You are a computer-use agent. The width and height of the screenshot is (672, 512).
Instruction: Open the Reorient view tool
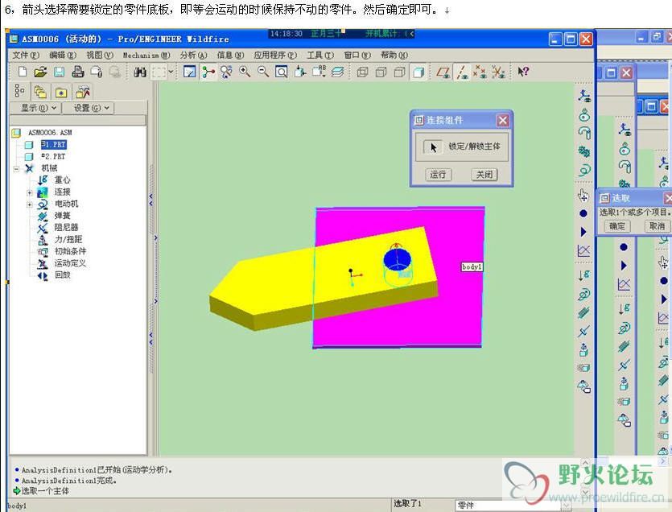click(x=300, y=72)
